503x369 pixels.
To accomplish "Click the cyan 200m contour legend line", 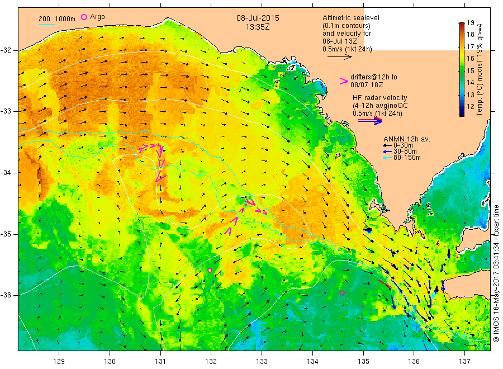I will coord(46,23).
